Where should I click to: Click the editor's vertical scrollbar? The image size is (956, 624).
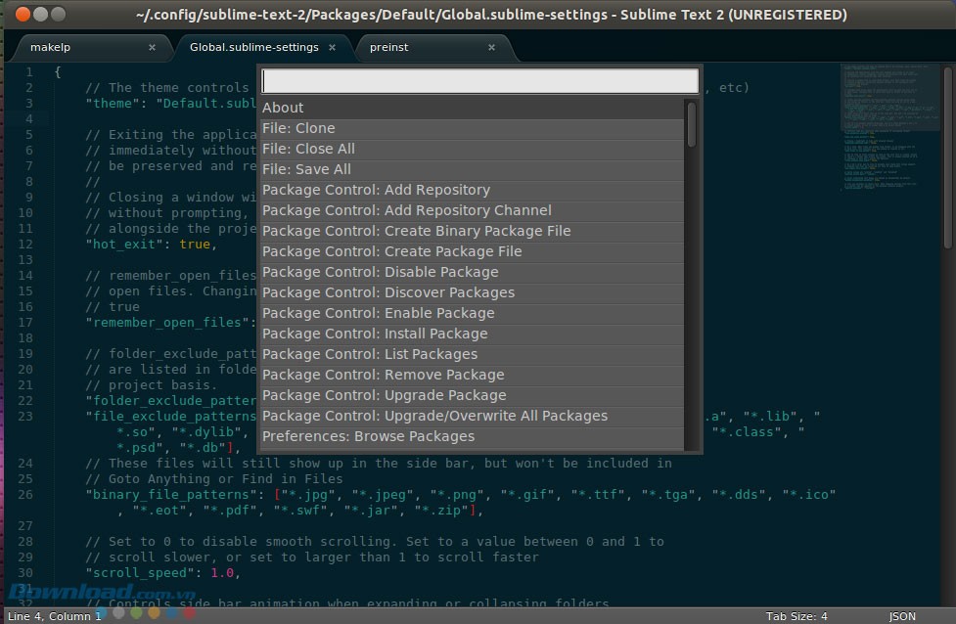click(x=947, y=156)
